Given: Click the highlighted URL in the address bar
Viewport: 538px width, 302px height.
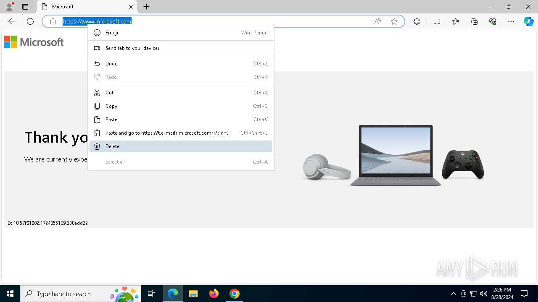Looking at the screenshot, I should (x=97, y=21).
